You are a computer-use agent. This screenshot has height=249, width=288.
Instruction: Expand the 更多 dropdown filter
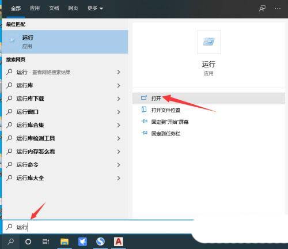tap(96, 8)
